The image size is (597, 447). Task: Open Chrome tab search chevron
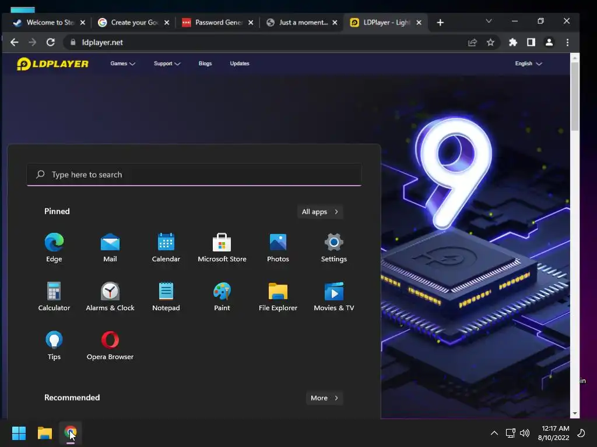[x=489, y=21]
